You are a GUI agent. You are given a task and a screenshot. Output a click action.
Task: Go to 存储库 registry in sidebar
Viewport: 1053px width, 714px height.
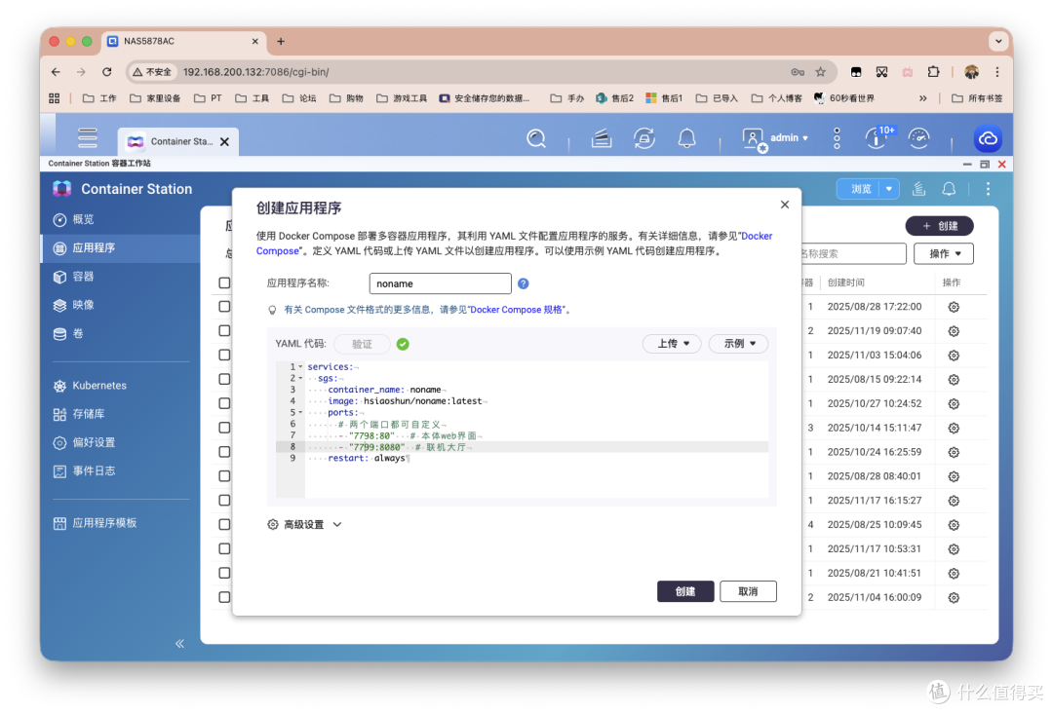click(x=121, y=414)
